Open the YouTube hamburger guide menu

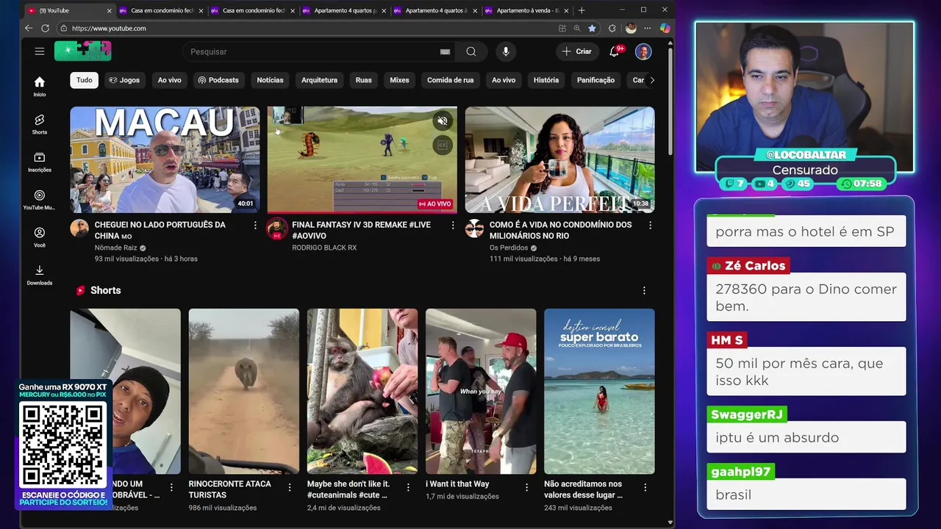click(40, 51)
